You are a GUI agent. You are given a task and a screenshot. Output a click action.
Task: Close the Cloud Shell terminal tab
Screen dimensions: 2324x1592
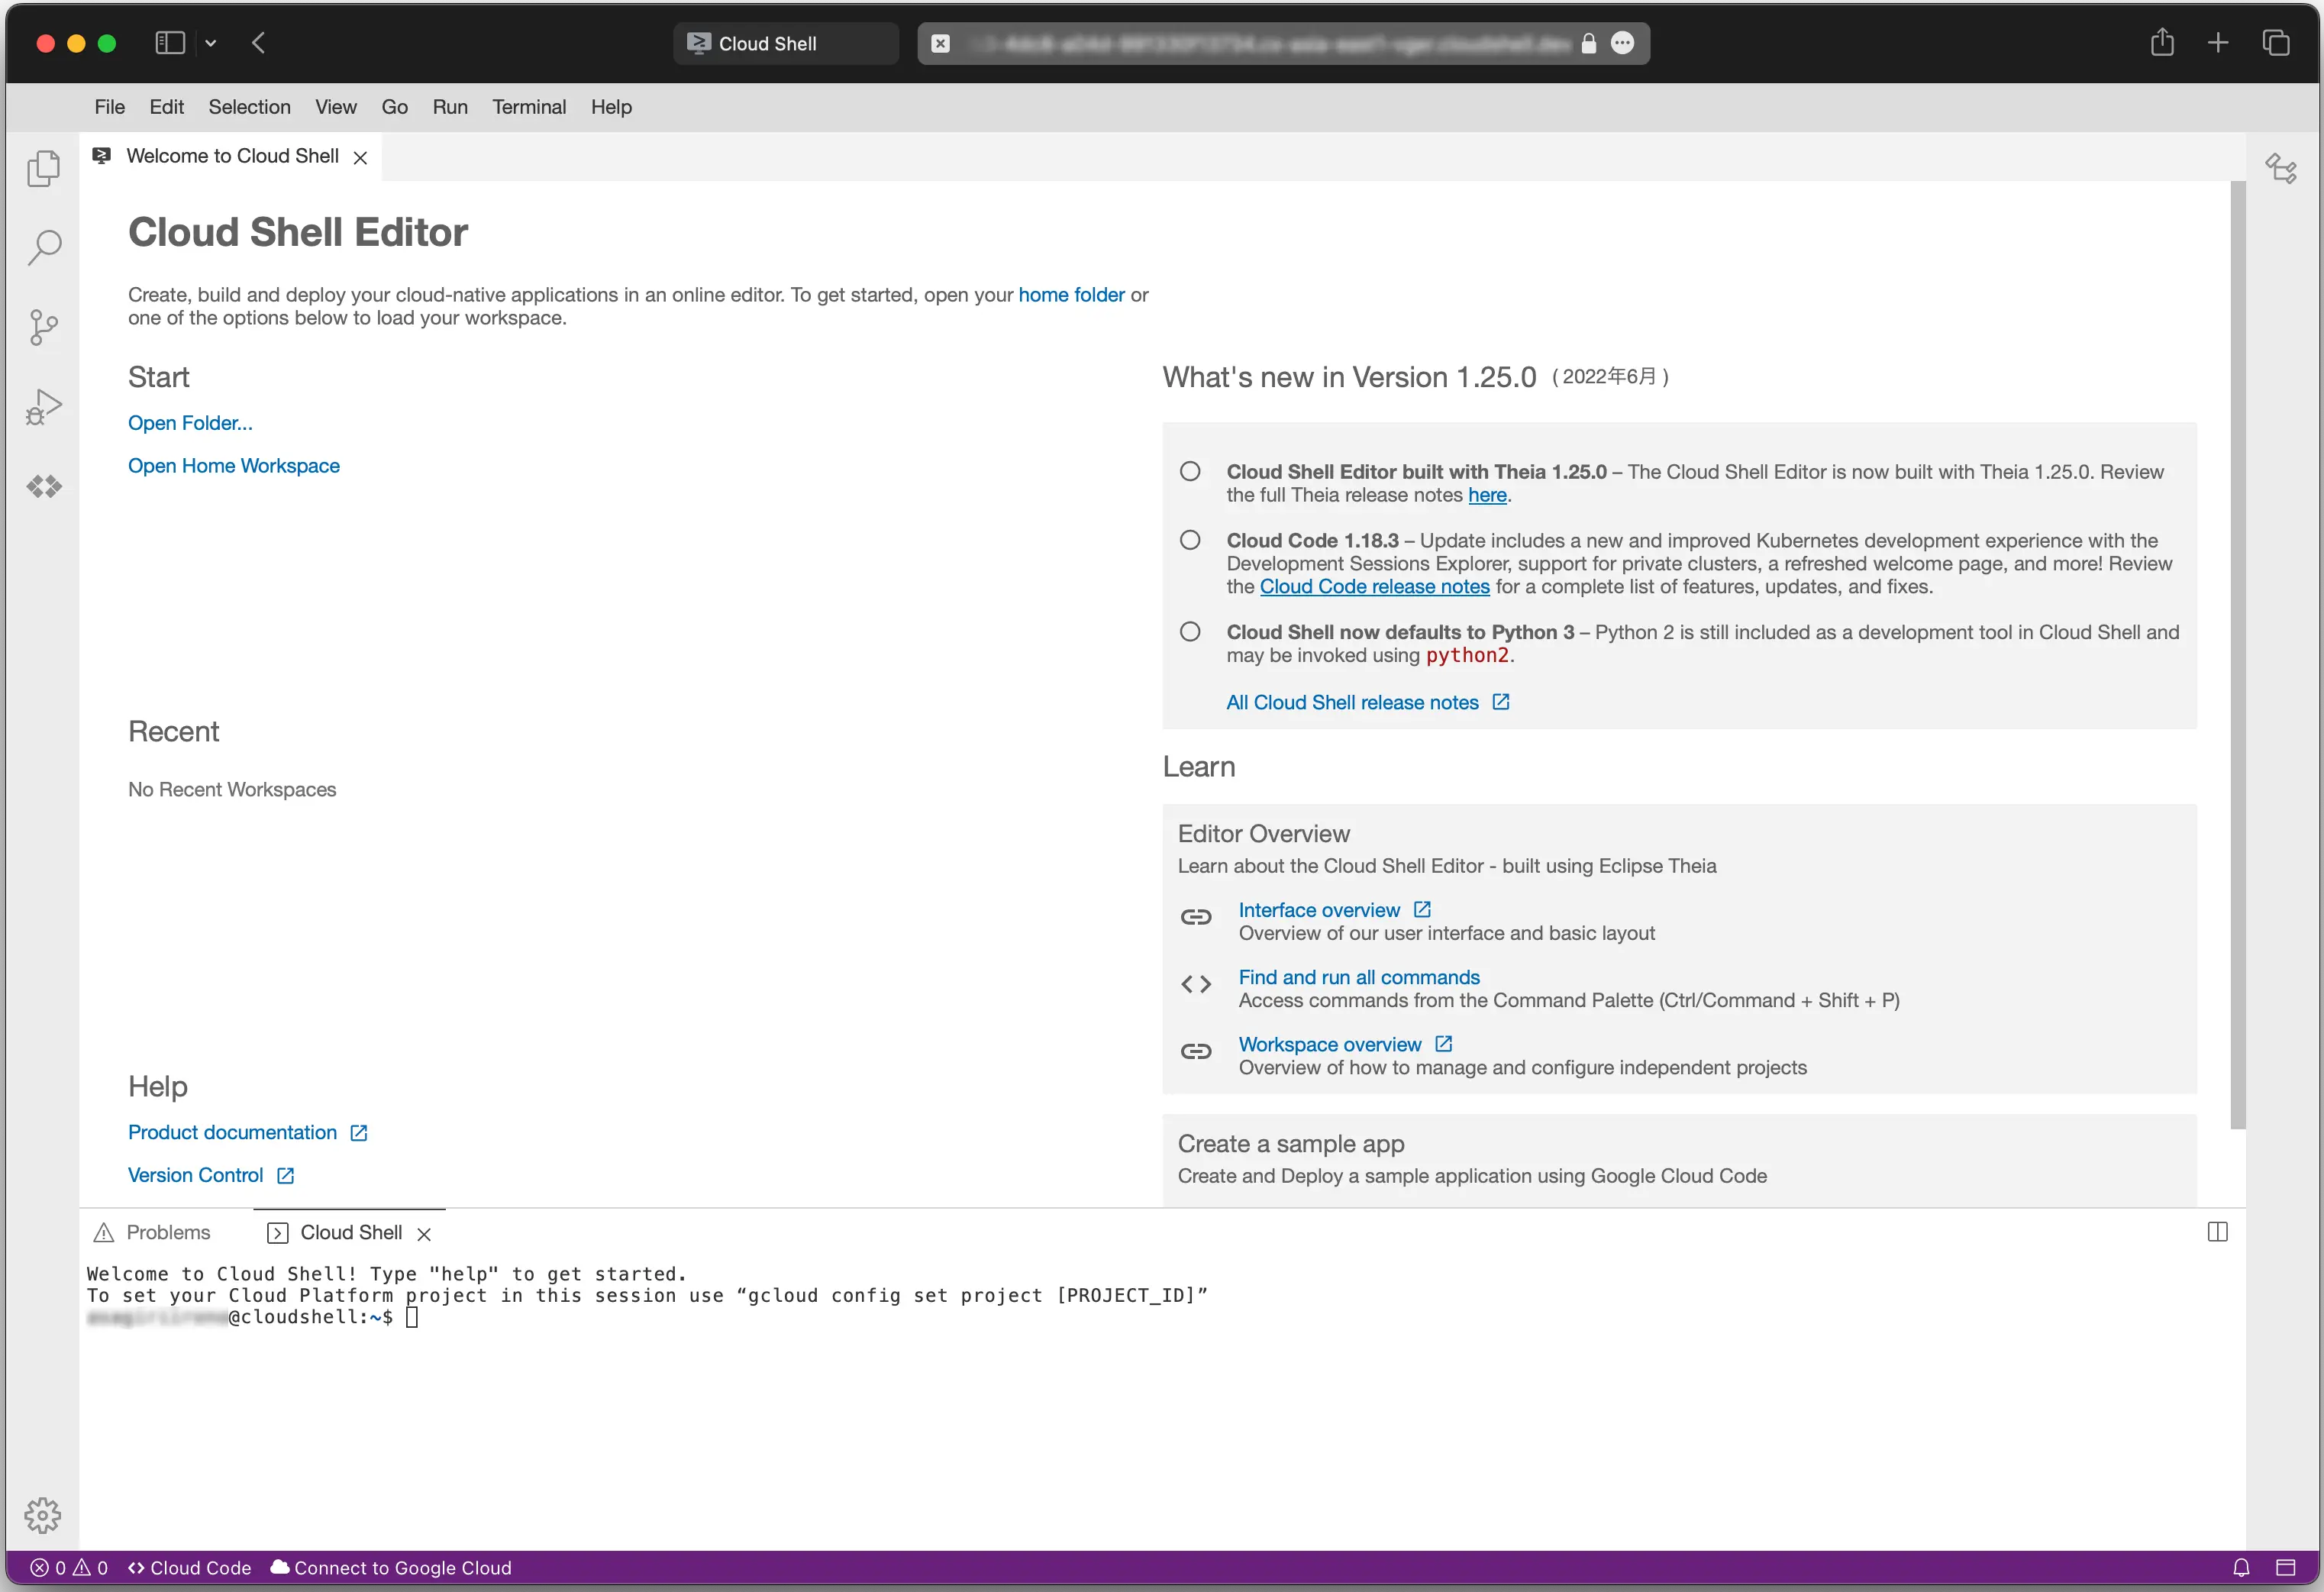pyautogui.click(x=424, y=1233)
